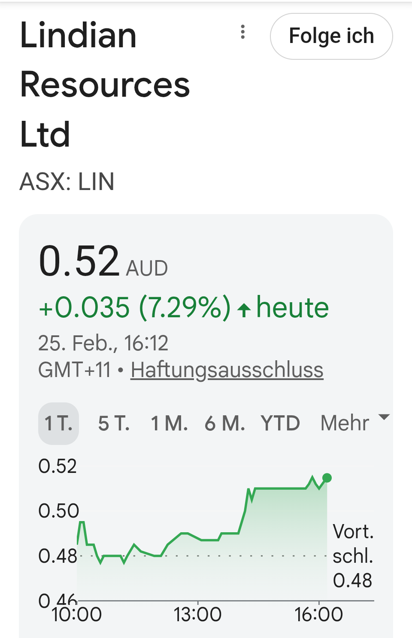The width and height of the screenshot is (412, 638).
Task: Open the three-dot more options menu
Action: (x=243, y=32)
